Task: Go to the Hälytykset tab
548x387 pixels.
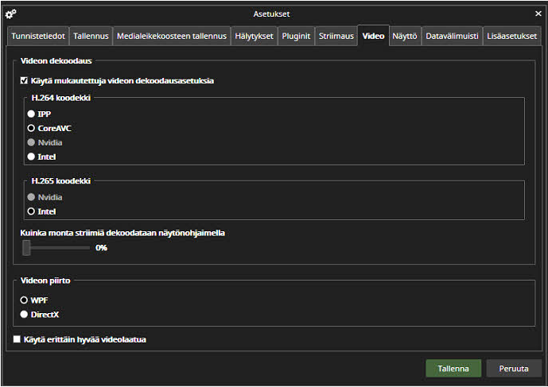Action: click(x=254, y=37)
